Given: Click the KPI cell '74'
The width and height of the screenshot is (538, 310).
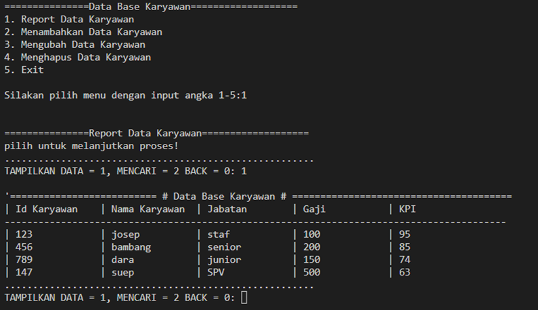Looking at the screenshot, I should [x=405, y=259].
